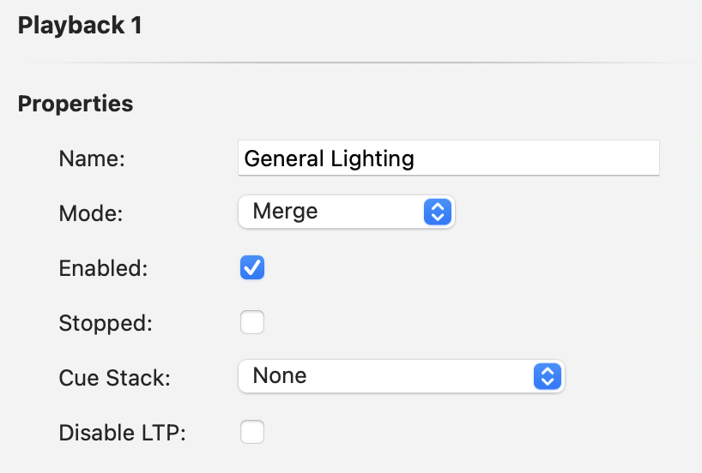Click the Disable LTP: label
The width and height of the screenshot is (702, 473).
pos(122,433)
